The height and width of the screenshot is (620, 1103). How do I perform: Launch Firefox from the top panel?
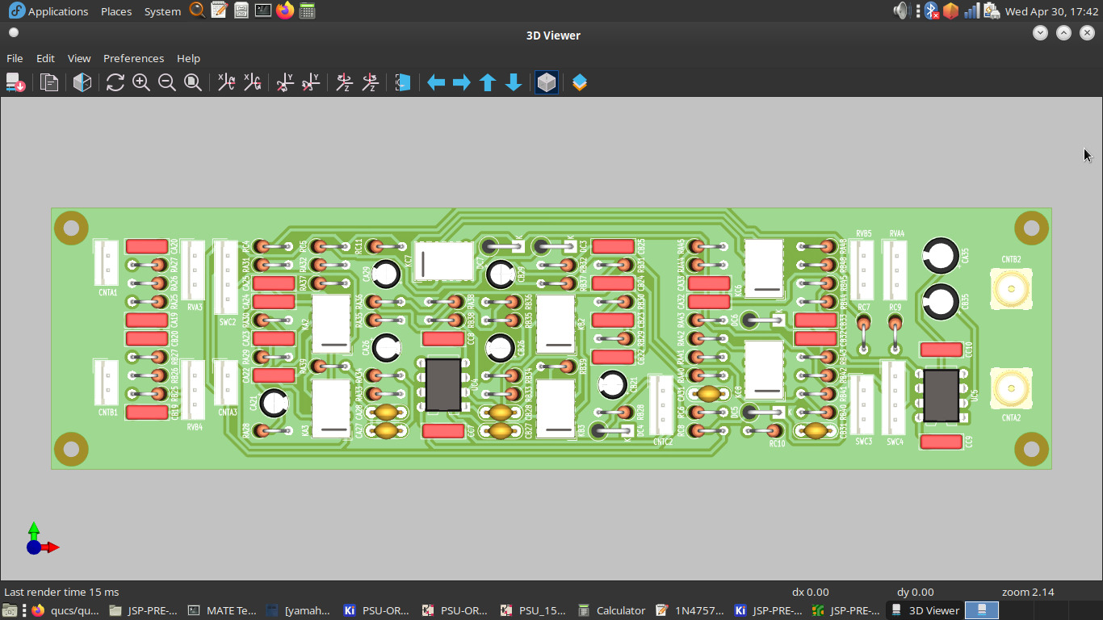[x=284, y=10]
